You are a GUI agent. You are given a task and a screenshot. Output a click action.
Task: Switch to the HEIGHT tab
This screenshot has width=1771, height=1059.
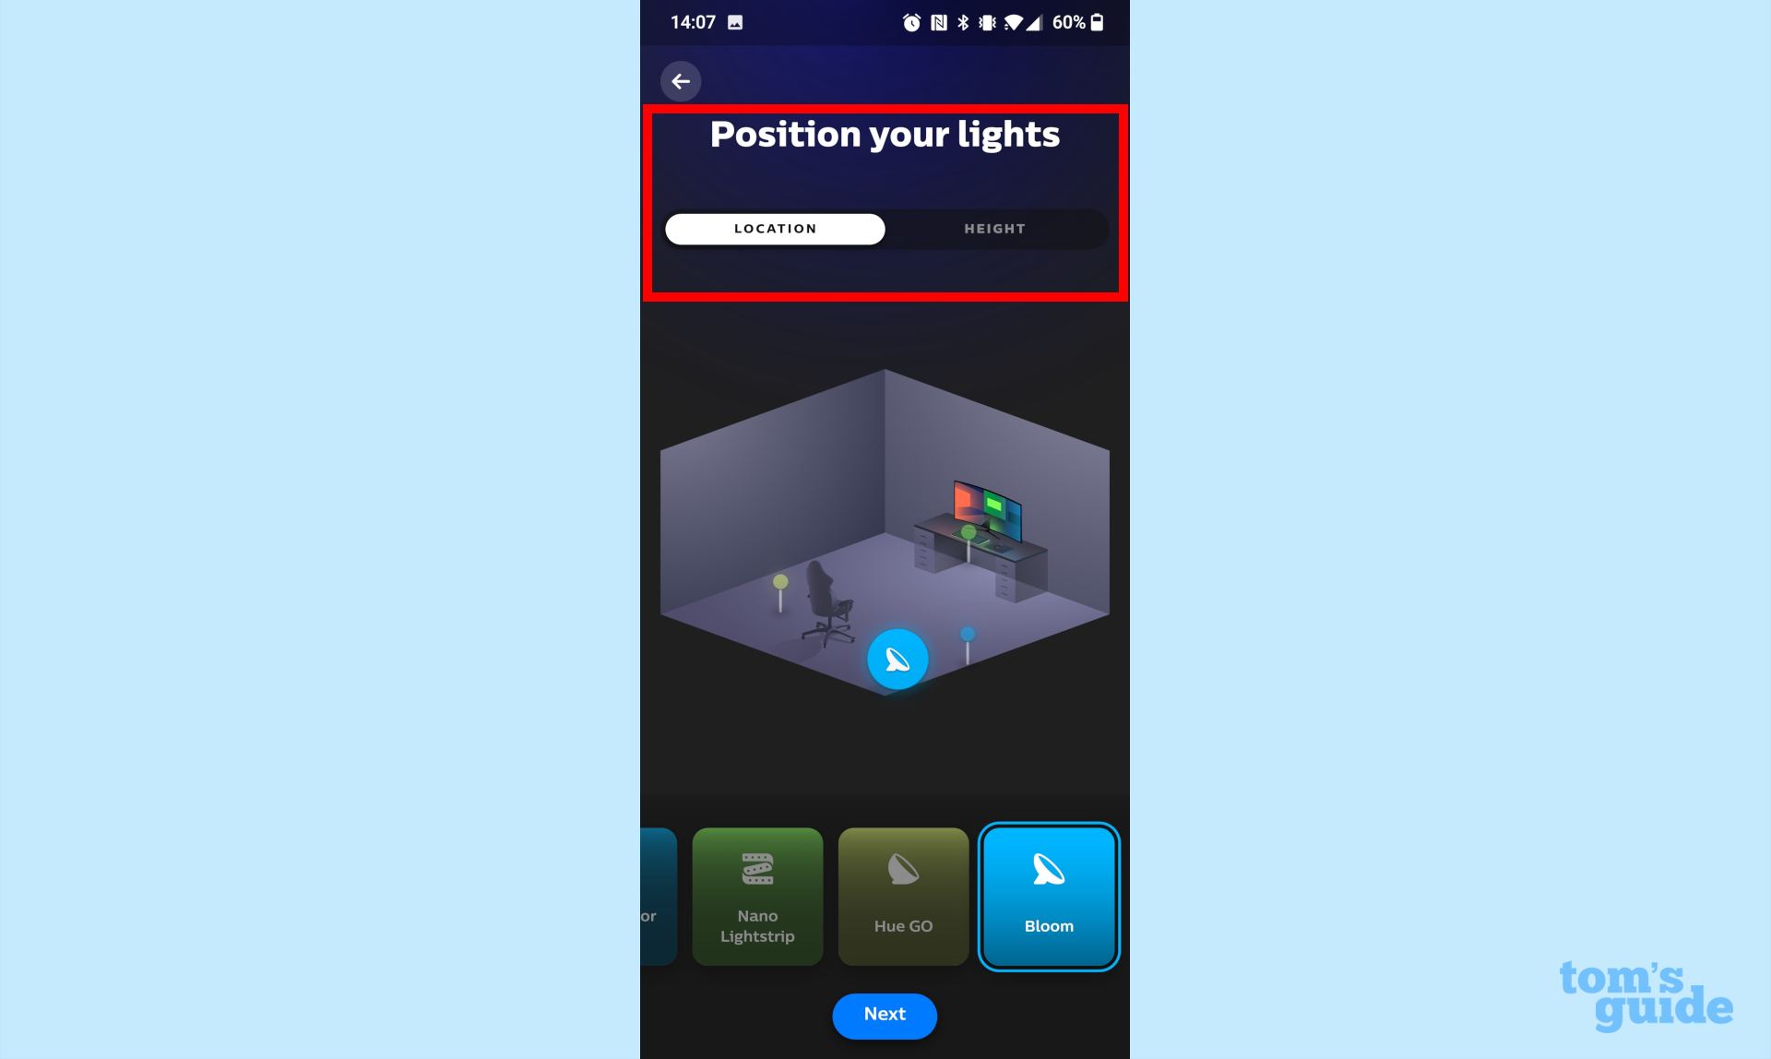click(x=994, y=228)
